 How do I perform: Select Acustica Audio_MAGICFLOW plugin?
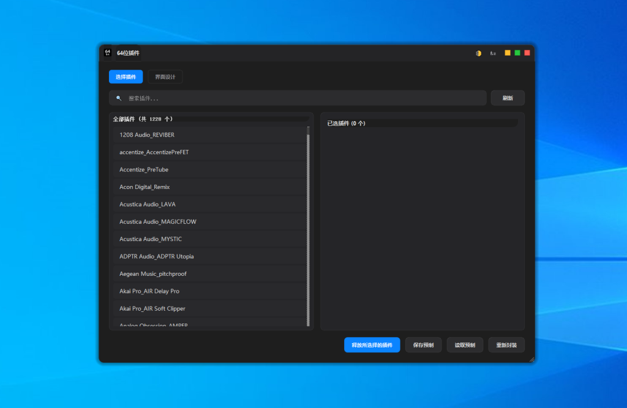(x=210, y=222)
